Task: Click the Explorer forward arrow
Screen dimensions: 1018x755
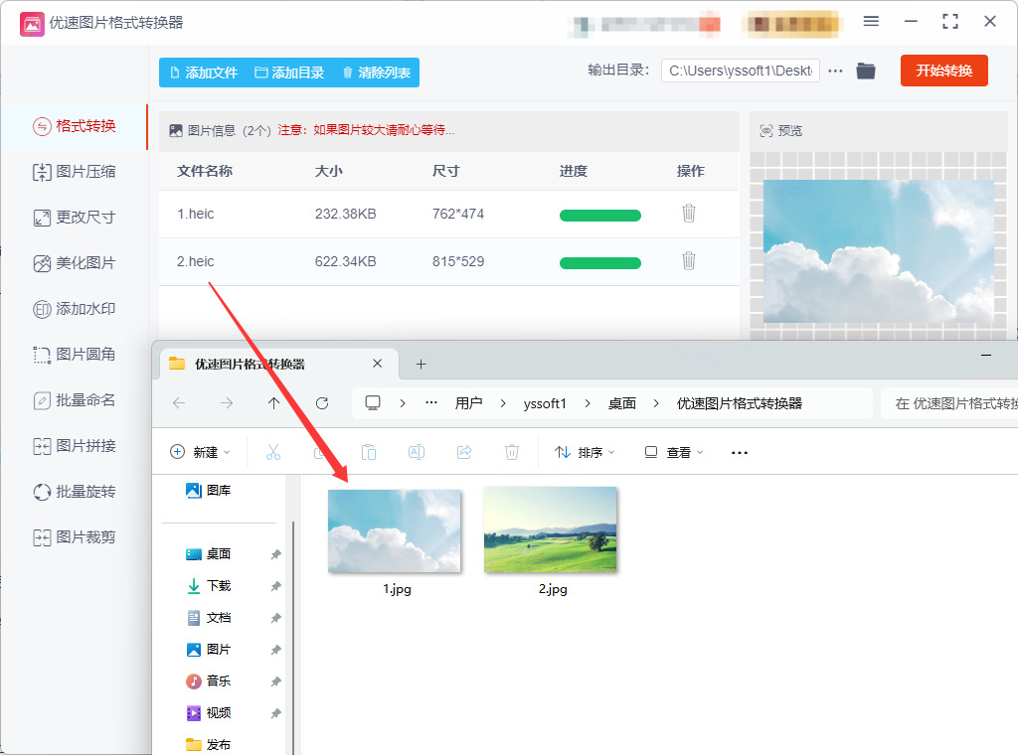Action: click(x=227, y=403)
